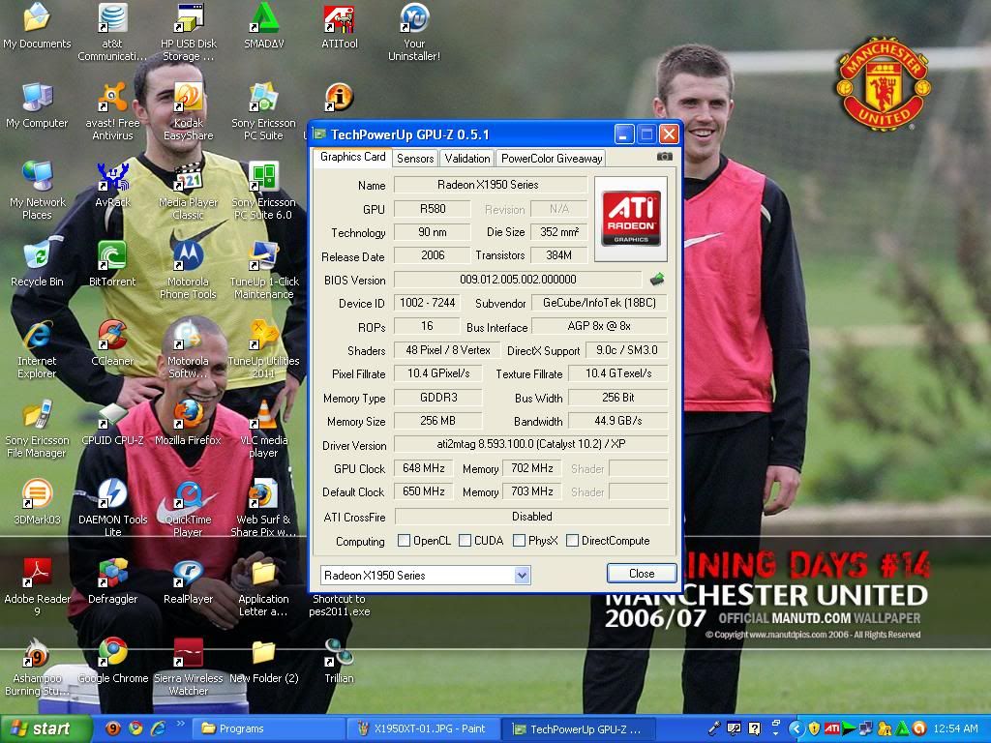Select the Graphics Card tab
991x743 pixels.
(352, 157)
